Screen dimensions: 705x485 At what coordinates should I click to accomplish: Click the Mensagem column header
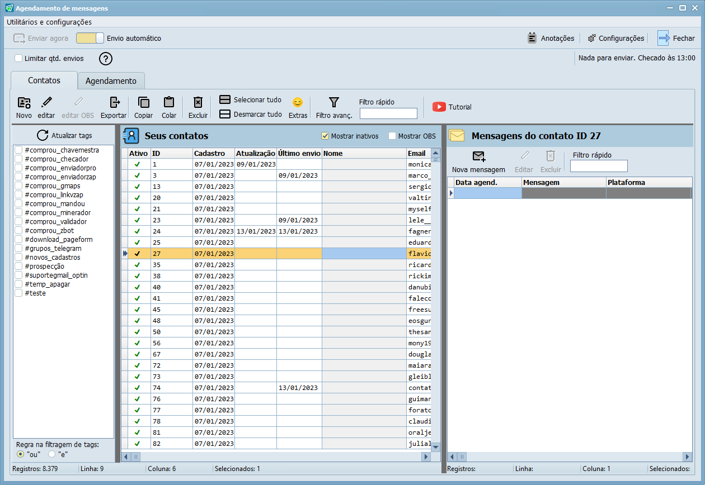[x=564, y=182]
